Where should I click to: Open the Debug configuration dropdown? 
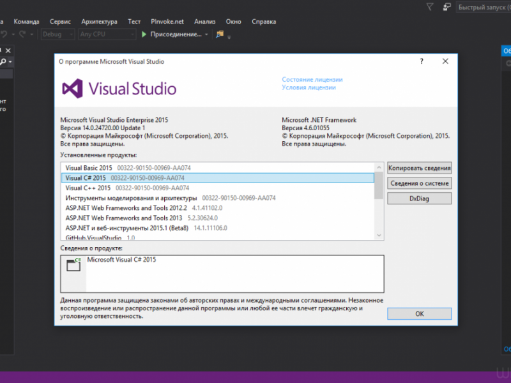click(x=57, y=34)
